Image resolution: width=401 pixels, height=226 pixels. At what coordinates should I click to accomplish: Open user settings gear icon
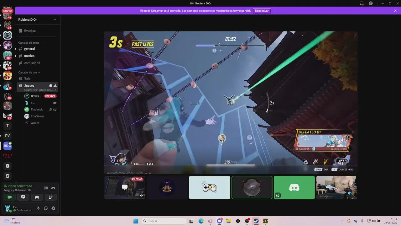click(53, 208)
